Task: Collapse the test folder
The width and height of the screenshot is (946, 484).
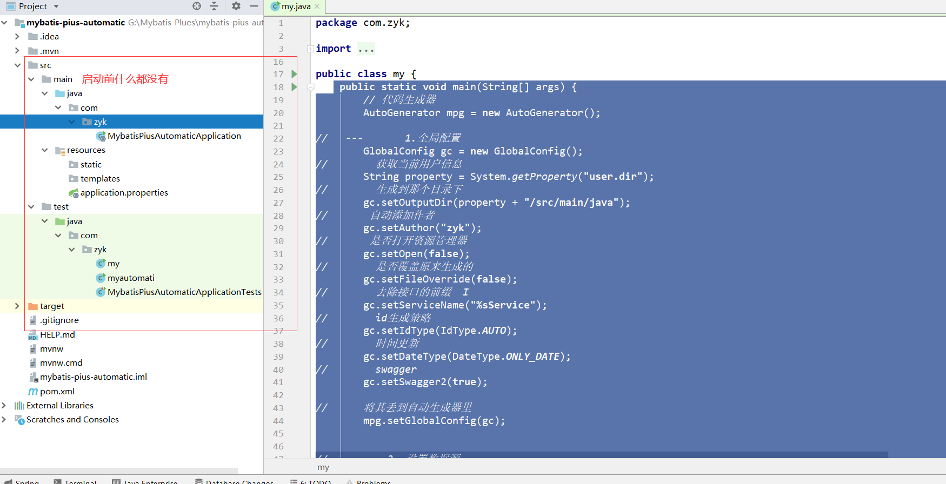Action: (31, 206)
